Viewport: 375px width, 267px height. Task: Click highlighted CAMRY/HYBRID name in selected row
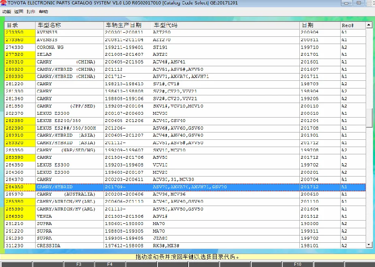pyautogui.click(x=55, y=187)
